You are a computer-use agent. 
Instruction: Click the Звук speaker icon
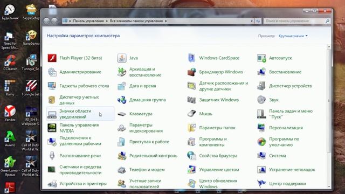coord(261,100)
